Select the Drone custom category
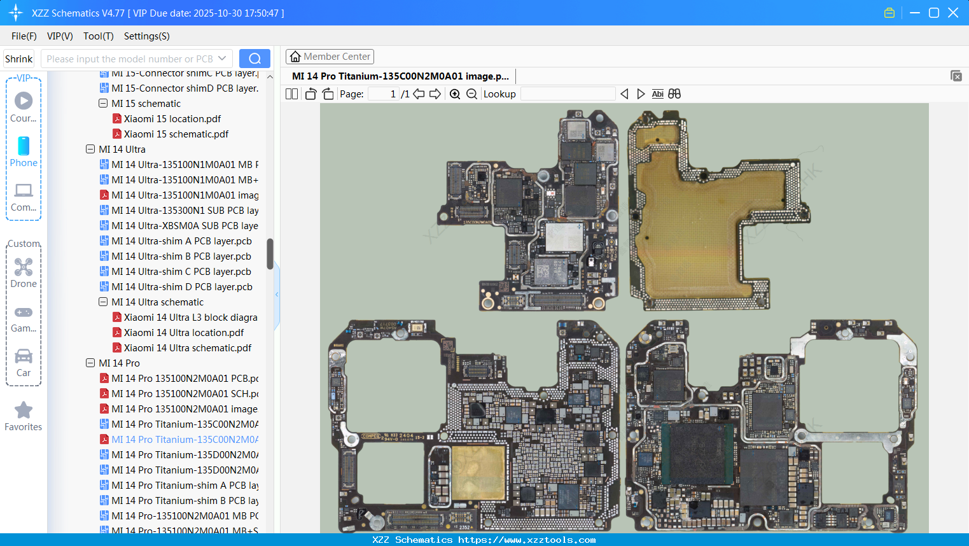Screen dimensions: 969x546 coord(24,272)
